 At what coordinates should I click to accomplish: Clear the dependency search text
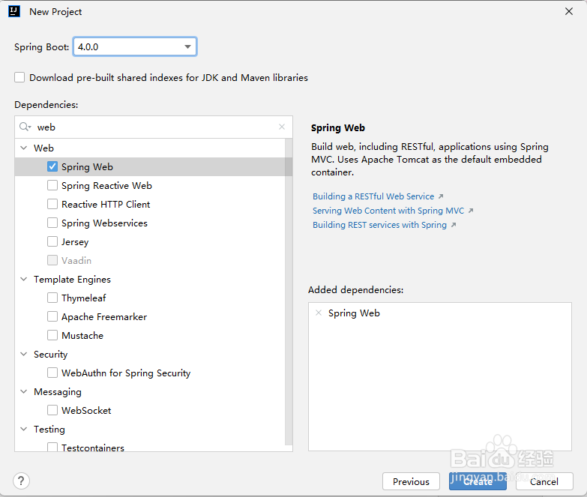click(282, 127)
